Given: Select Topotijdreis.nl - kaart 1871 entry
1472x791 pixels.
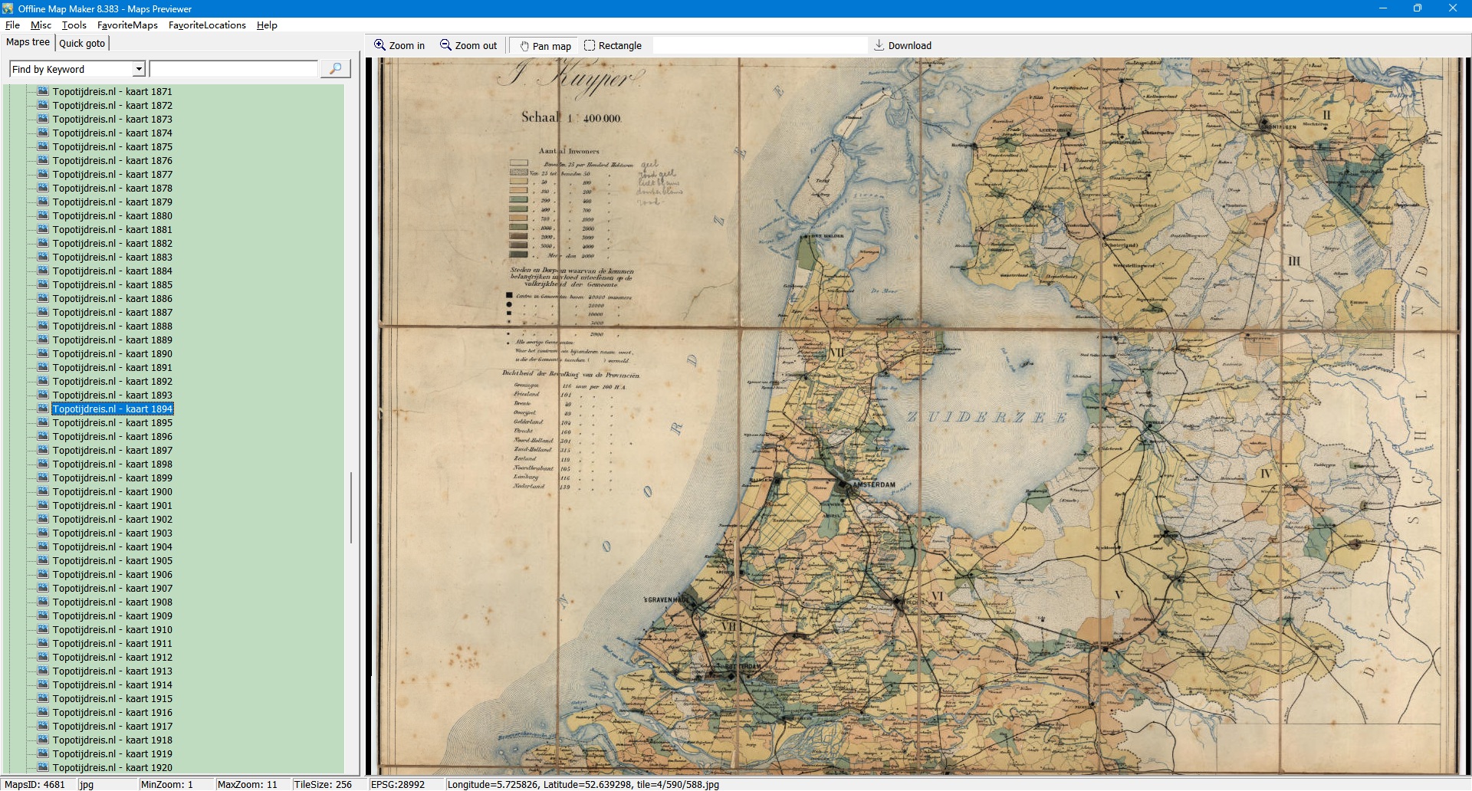Looking at the screenshot, I should point(112,91).
